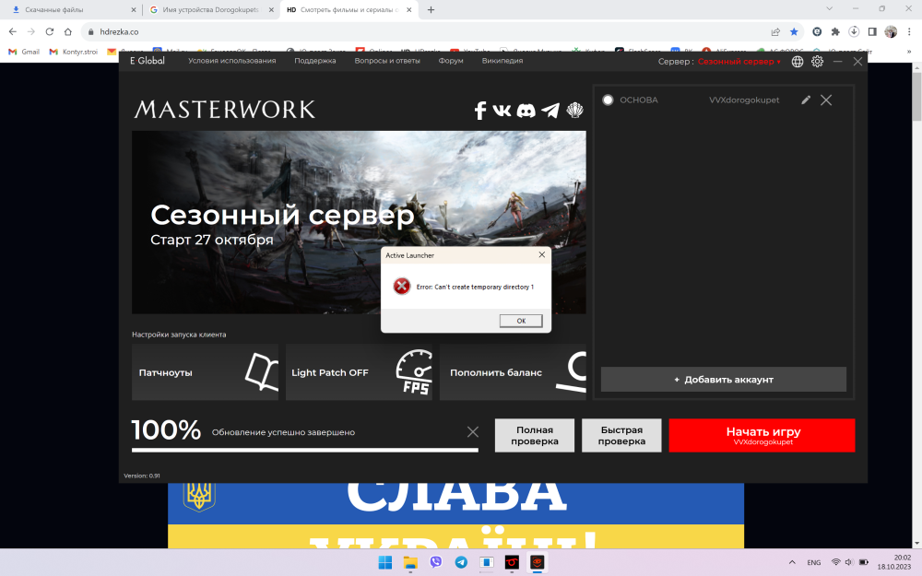Viewport: 922px width, 576px height.
Task: Expand the Windows system tray hidden icons chevron
Action: (792, 562)
